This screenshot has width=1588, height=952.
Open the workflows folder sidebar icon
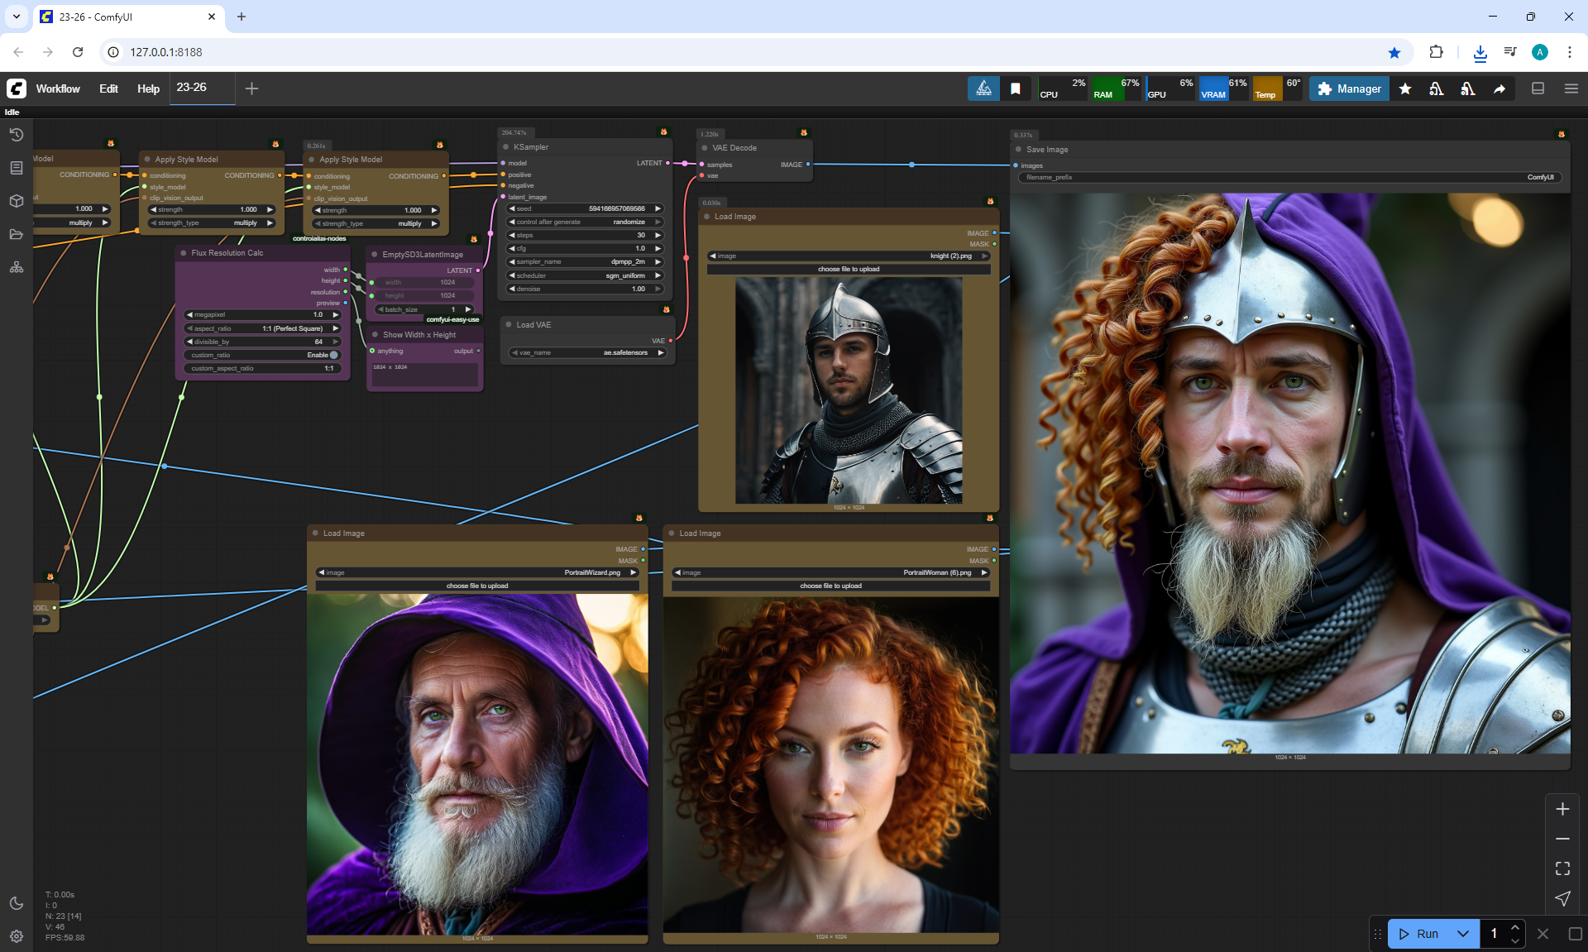pos(17,234)
